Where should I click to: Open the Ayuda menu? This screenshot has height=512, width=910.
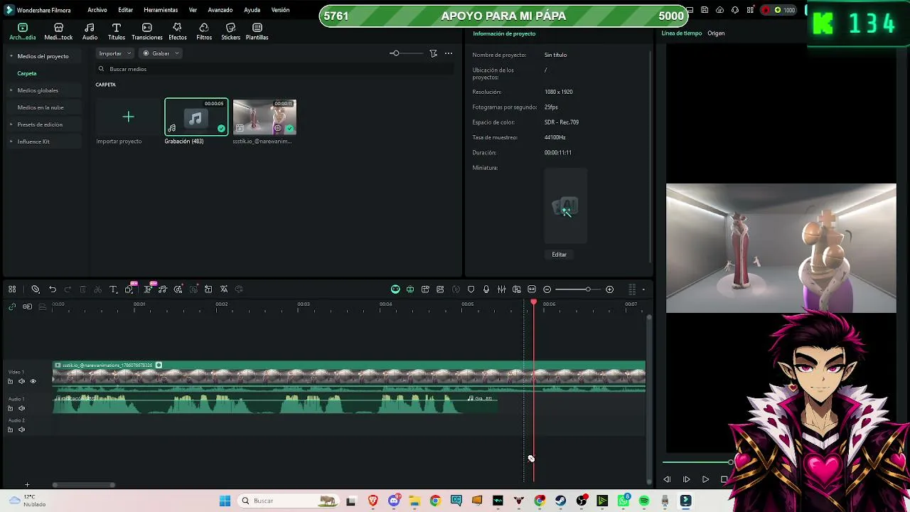(x=252, y=10)
